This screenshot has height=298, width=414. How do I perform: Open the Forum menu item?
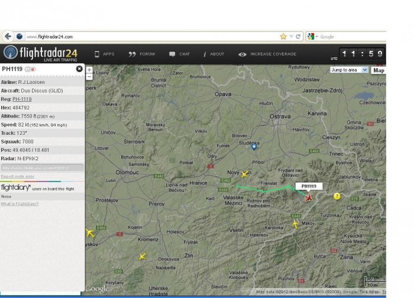pyautogui.click(x=142, y=54)
